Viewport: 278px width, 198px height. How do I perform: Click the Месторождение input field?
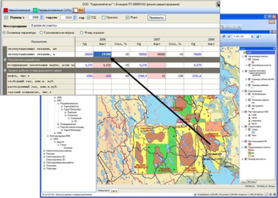coord(124,26)
